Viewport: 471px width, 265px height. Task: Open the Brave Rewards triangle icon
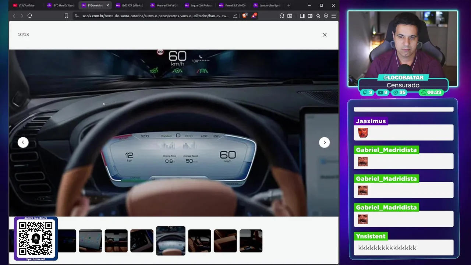pos(254,16)
